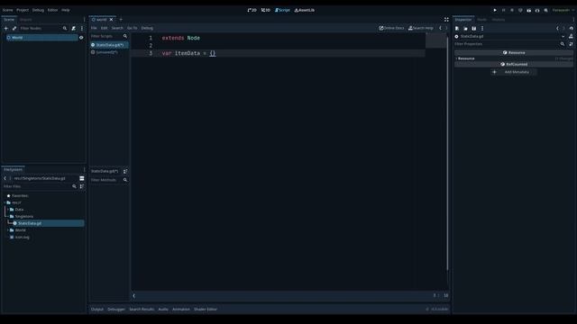The height and width of the screenshot is (324, 577).
Task: Open the renderer selection dropdown
Action: pos(563,10)
